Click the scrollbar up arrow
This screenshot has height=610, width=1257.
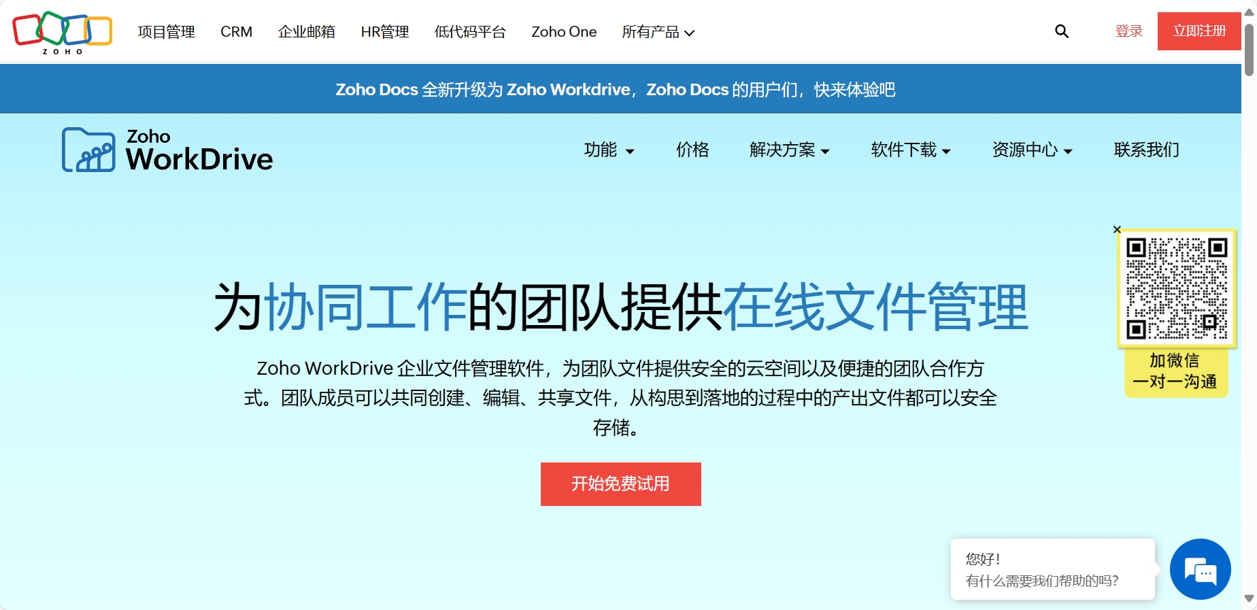[1249, 12]
